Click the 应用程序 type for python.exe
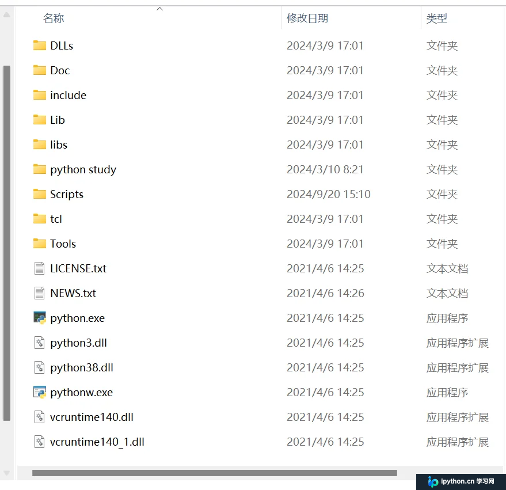506x490 pixels. pyautogui.click(x=447, y=318)
